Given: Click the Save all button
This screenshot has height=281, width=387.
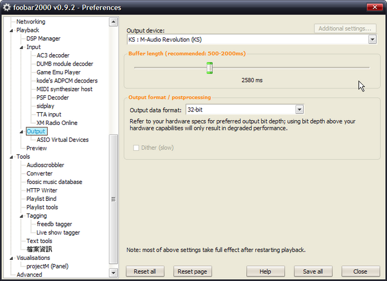Looking at the screenshot, I should pyautogui.click(x=313, y=271).
